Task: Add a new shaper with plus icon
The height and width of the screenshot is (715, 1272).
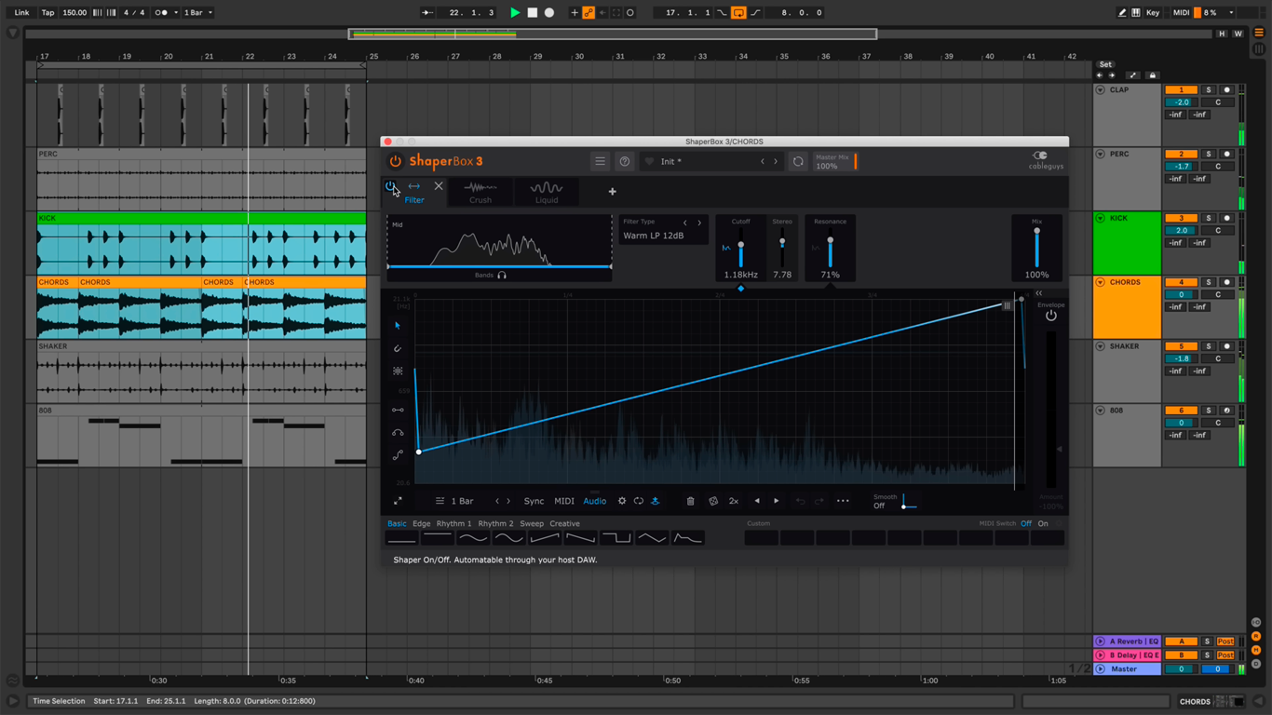Action: [x=613, y=192]
